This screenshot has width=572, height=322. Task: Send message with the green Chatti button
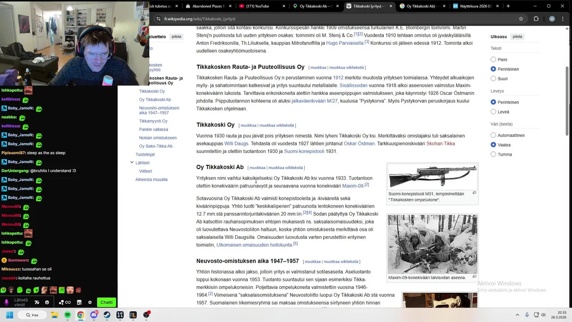click(x=106, y=302)
